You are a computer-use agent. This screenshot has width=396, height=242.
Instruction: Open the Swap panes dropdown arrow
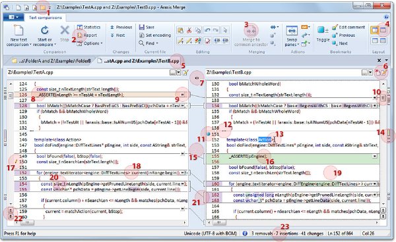point(298,45)
